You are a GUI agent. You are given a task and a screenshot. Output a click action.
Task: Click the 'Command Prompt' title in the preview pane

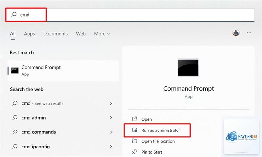coord(189,89)
